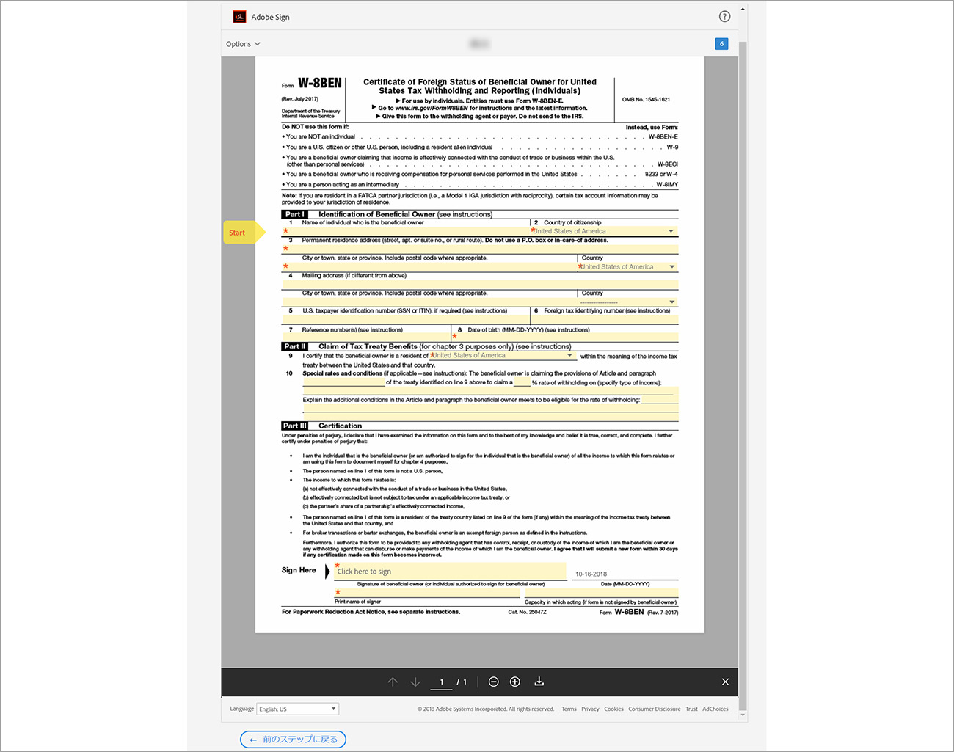
Task: Click the U.S. taxpayer identification number field
Action: (x=406, y=320)
